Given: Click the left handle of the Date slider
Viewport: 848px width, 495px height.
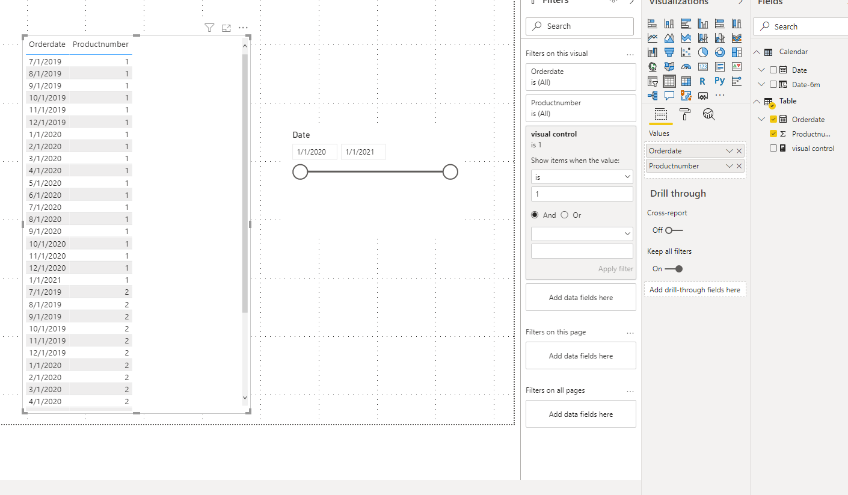Looking at the screenshot, I should (x=300, y=172).
